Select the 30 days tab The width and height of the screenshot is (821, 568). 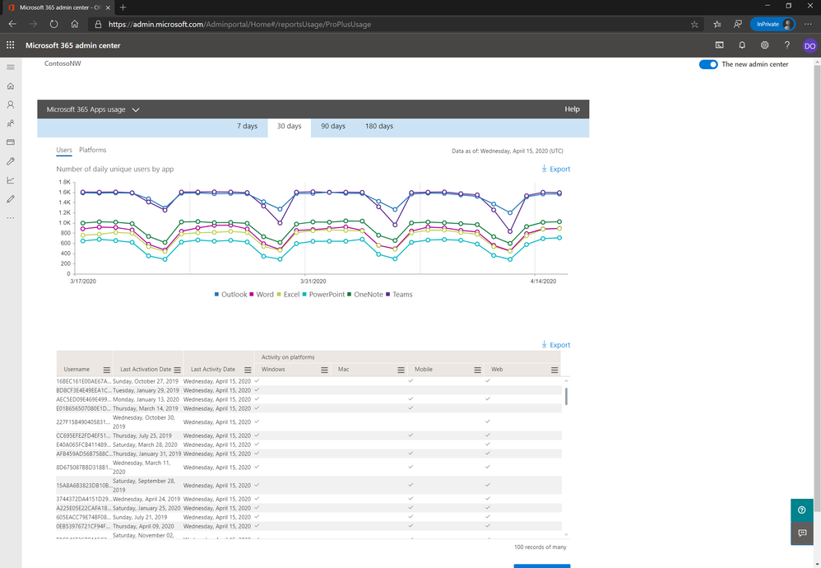[x=289, y=126]
